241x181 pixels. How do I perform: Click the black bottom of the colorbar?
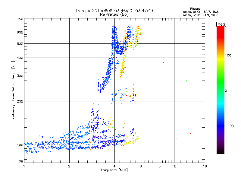click(x=221, y=152)
